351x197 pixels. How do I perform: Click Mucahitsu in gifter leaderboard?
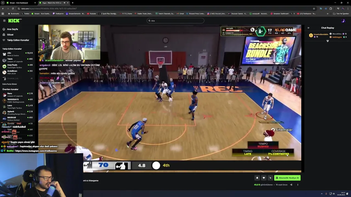(337, 34)
